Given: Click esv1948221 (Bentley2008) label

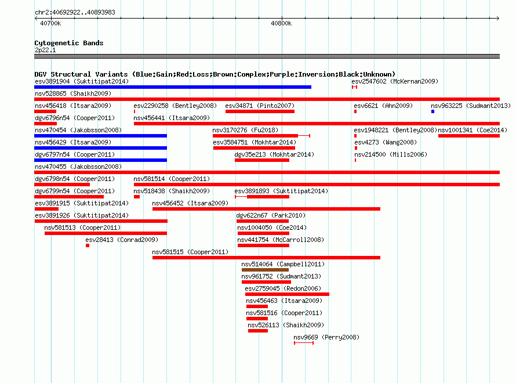Looking at the screenshot, I should [395, 130].
